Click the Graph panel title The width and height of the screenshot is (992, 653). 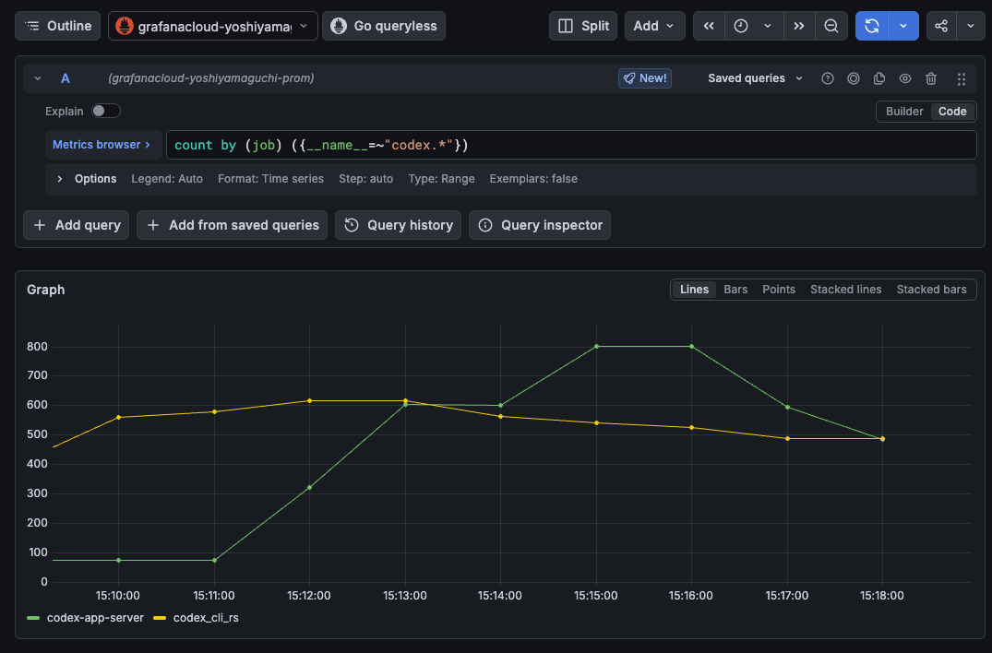pyautogui.click(x=45, y=290)
